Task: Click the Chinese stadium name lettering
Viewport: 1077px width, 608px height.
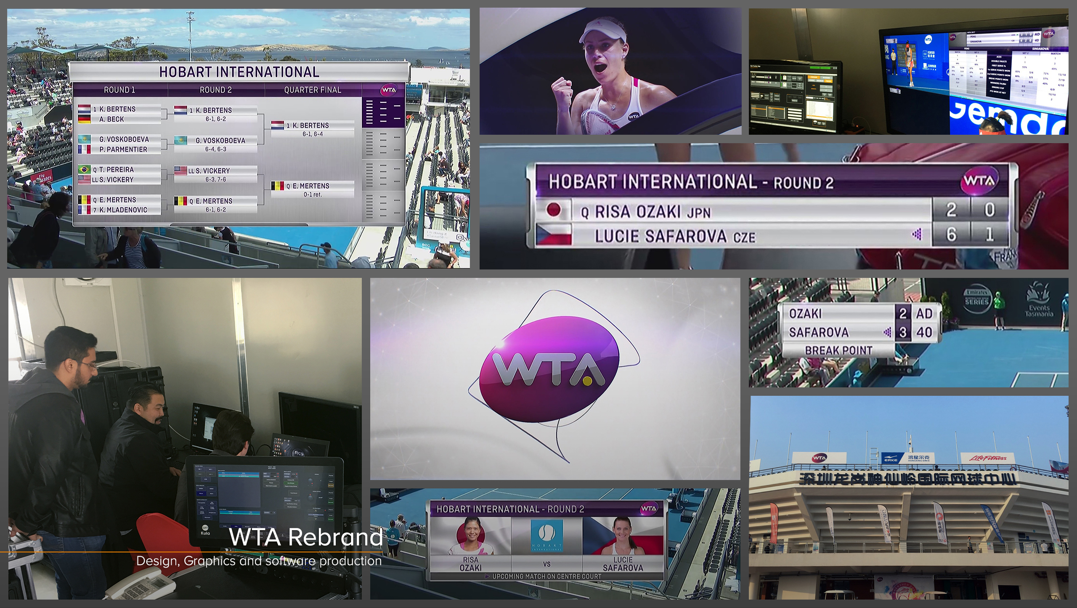Action: coord(908,479)
